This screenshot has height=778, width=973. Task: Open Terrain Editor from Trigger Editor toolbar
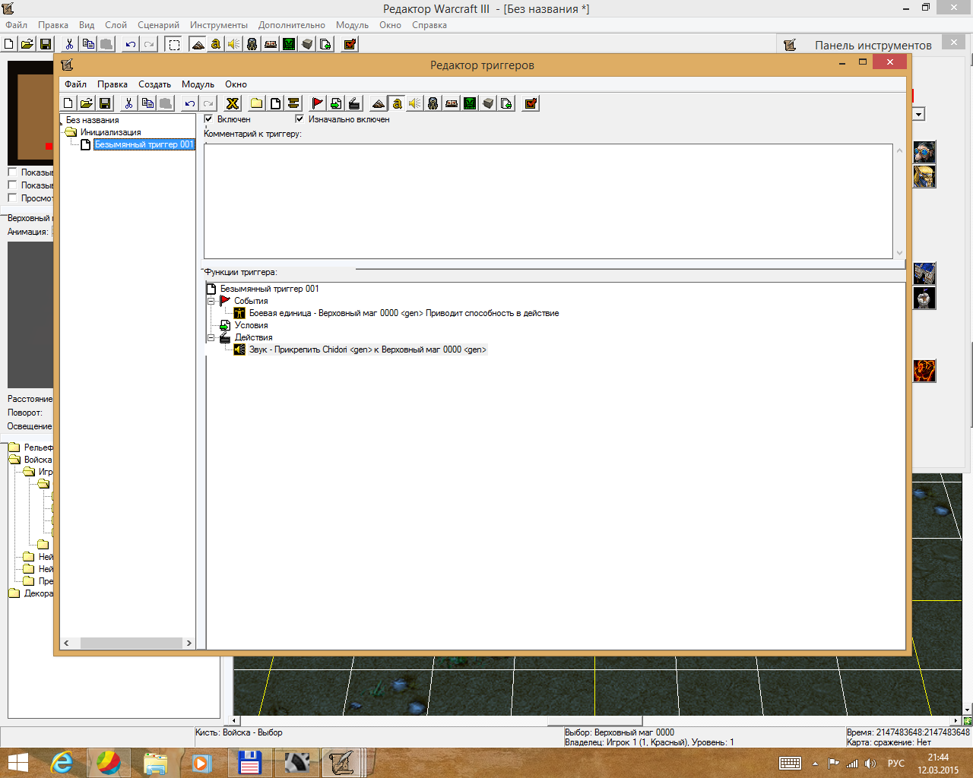(x=379, y=103)
